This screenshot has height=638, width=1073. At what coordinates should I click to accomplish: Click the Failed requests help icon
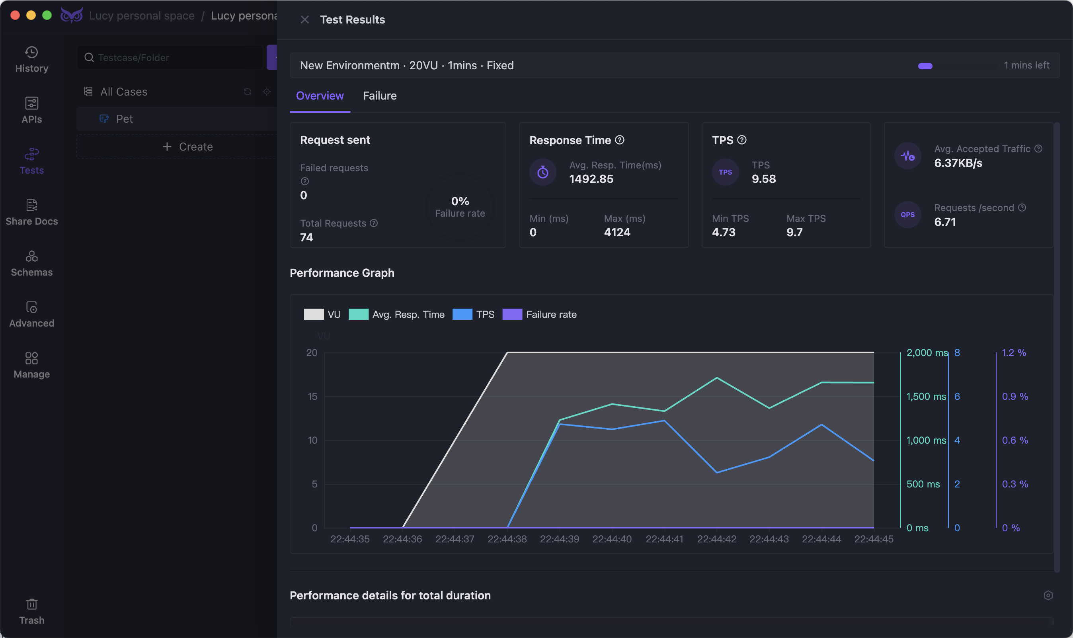(x=304, y=182)
